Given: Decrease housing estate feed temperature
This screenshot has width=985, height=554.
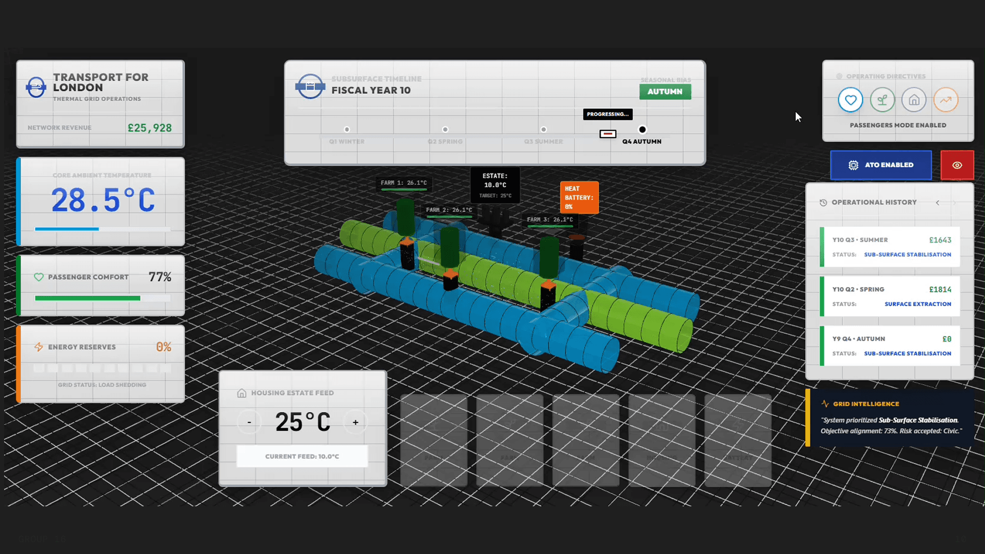Looking at the screenshot, I should coord(249,422).
